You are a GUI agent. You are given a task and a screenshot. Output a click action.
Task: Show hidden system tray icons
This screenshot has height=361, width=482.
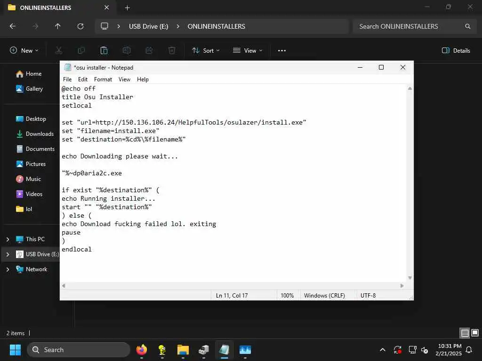[383, 350]
